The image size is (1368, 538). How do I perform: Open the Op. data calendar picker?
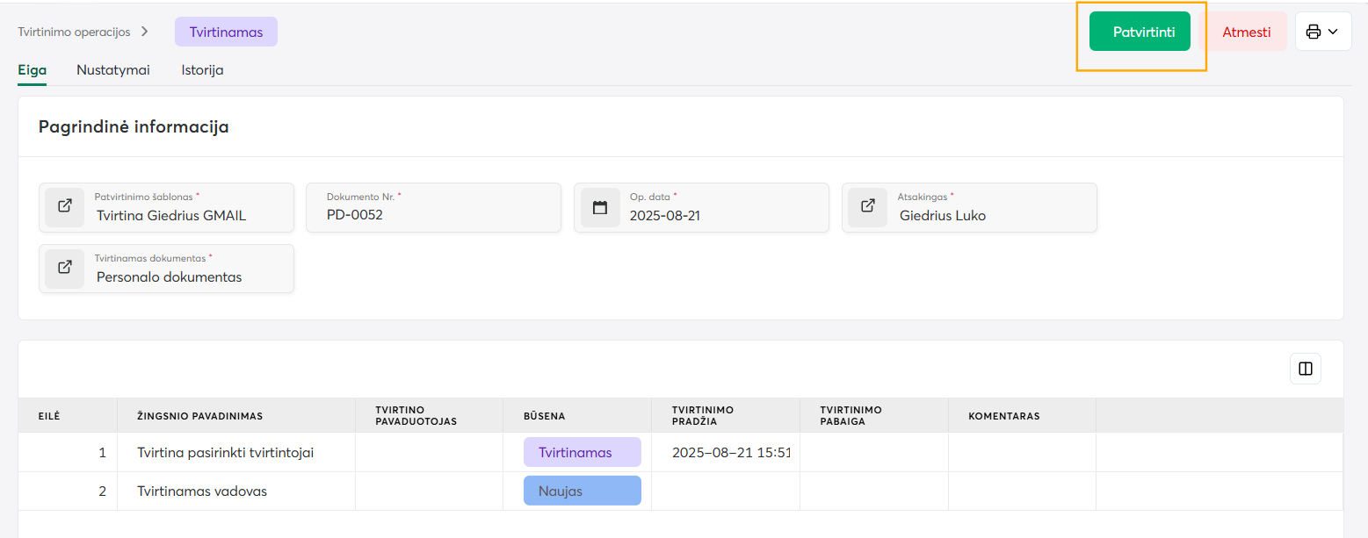(600, 207)
